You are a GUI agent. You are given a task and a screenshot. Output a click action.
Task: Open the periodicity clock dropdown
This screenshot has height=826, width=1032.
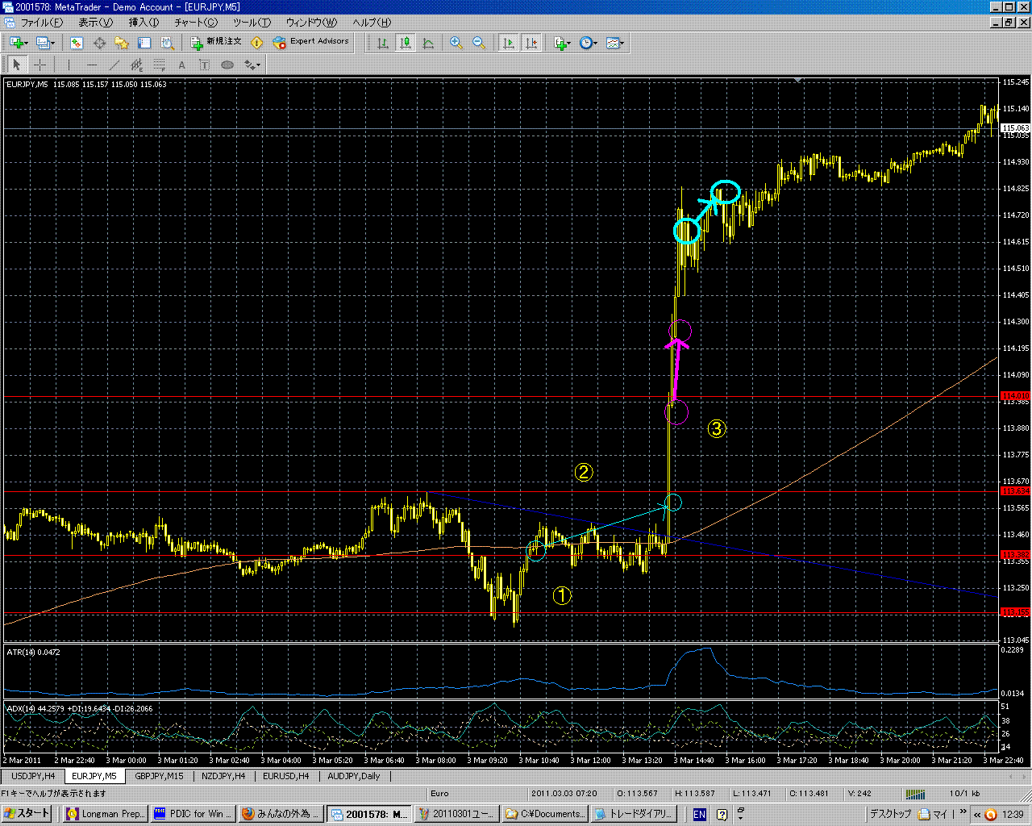click(x=595, y=44)
